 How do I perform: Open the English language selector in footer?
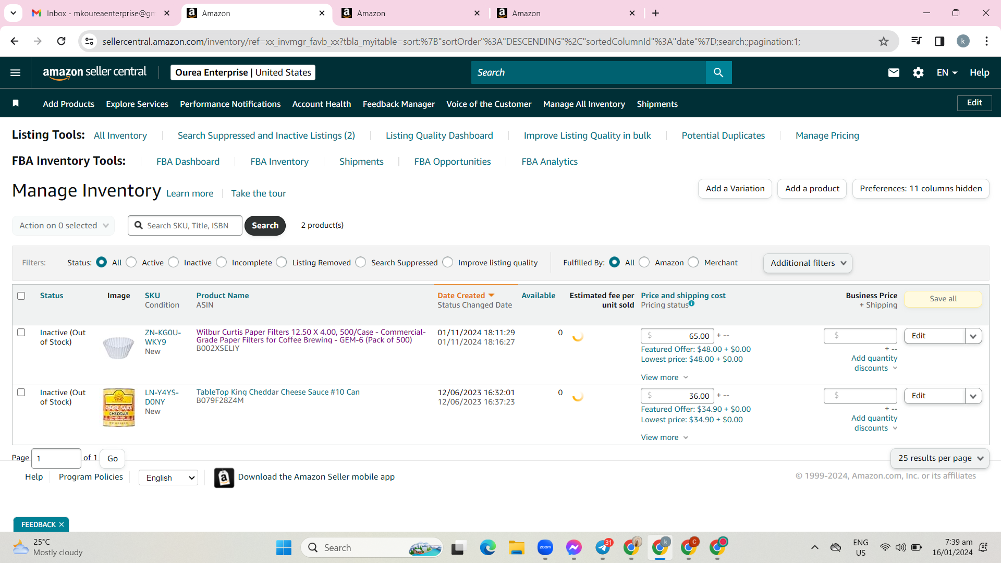[168, 478]
